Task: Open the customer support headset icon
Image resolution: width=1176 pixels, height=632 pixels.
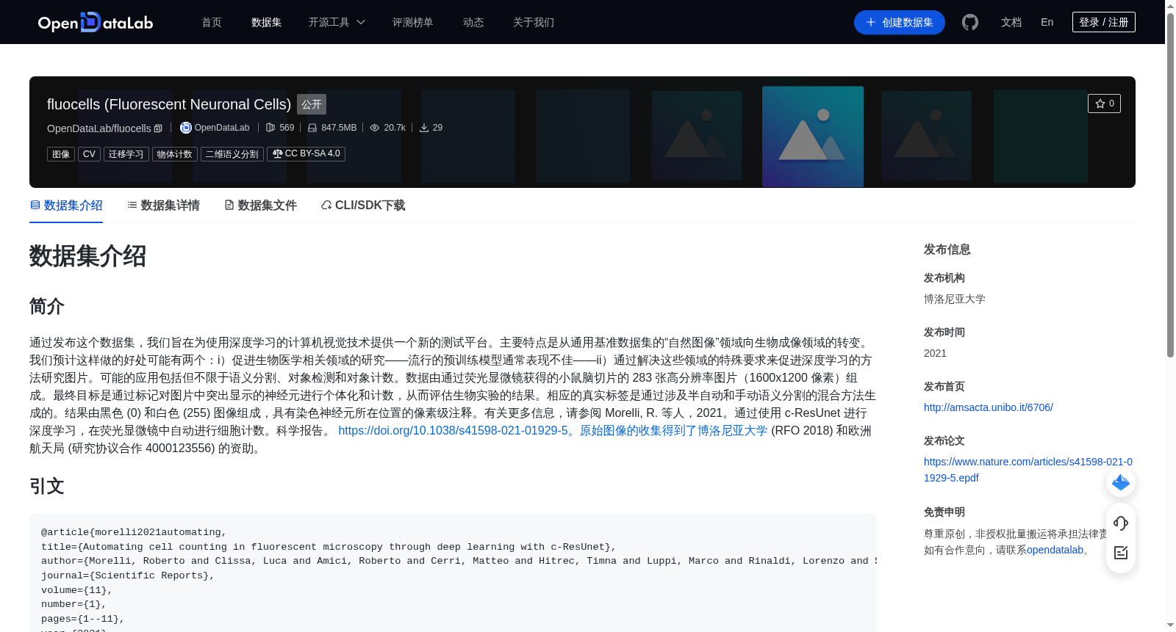Action: [1121, 523]
